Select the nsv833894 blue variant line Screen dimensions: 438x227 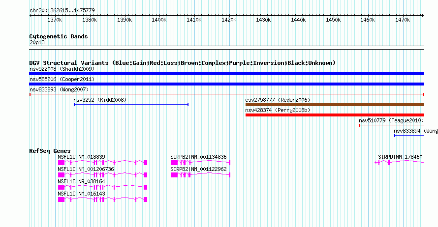(409, 136)
